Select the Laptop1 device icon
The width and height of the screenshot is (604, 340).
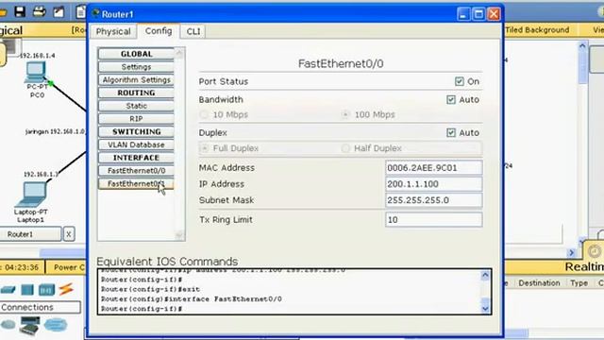(31, 195)
